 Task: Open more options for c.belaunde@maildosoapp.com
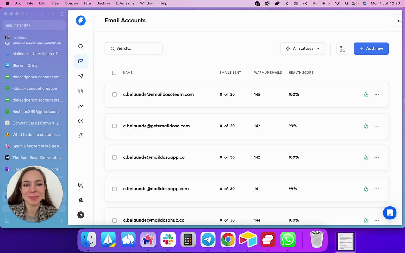point(377,189)
